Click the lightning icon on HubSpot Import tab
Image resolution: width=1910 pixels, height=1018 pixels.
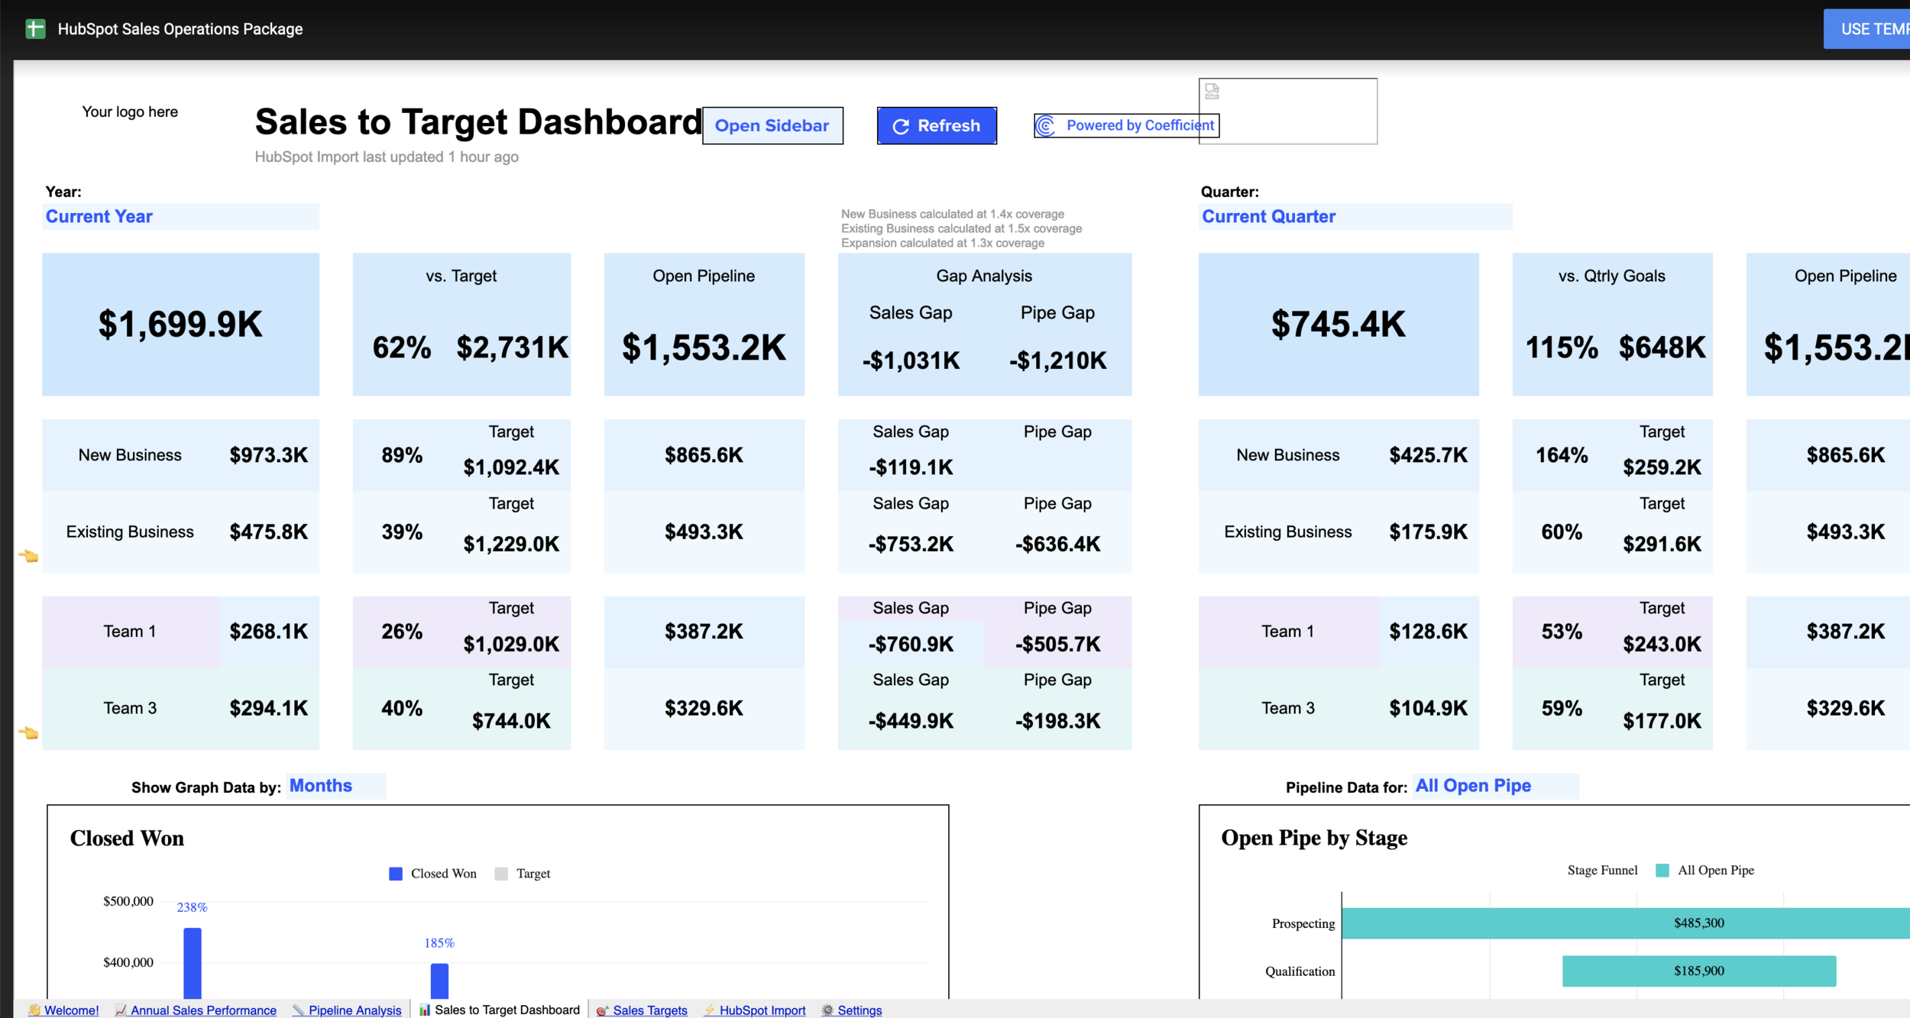[709, 1010]
